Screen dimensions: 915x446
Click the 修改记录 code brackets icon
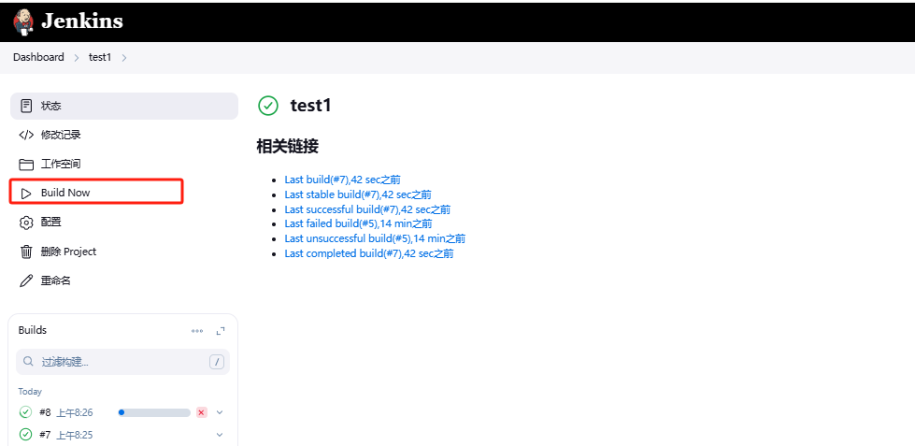[26, 135]
